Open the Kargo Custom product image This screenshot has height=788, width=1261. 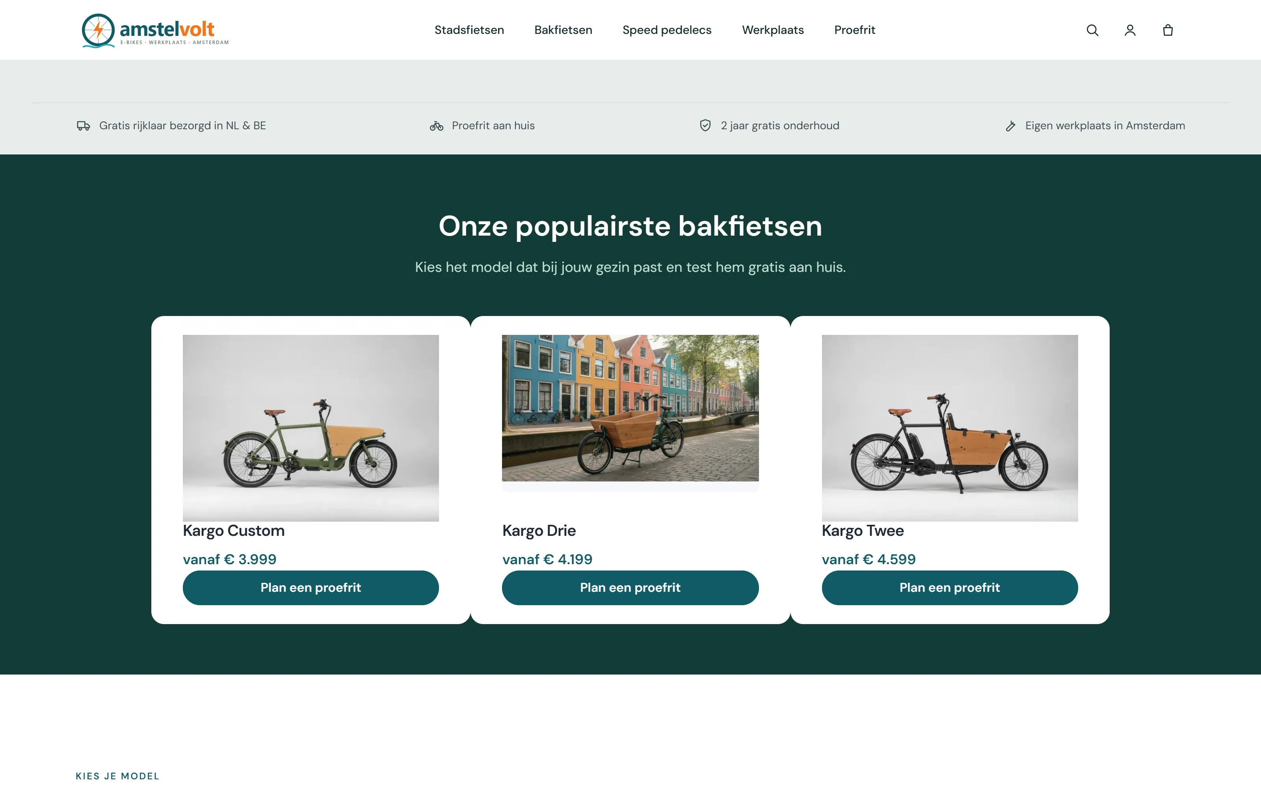311,428
